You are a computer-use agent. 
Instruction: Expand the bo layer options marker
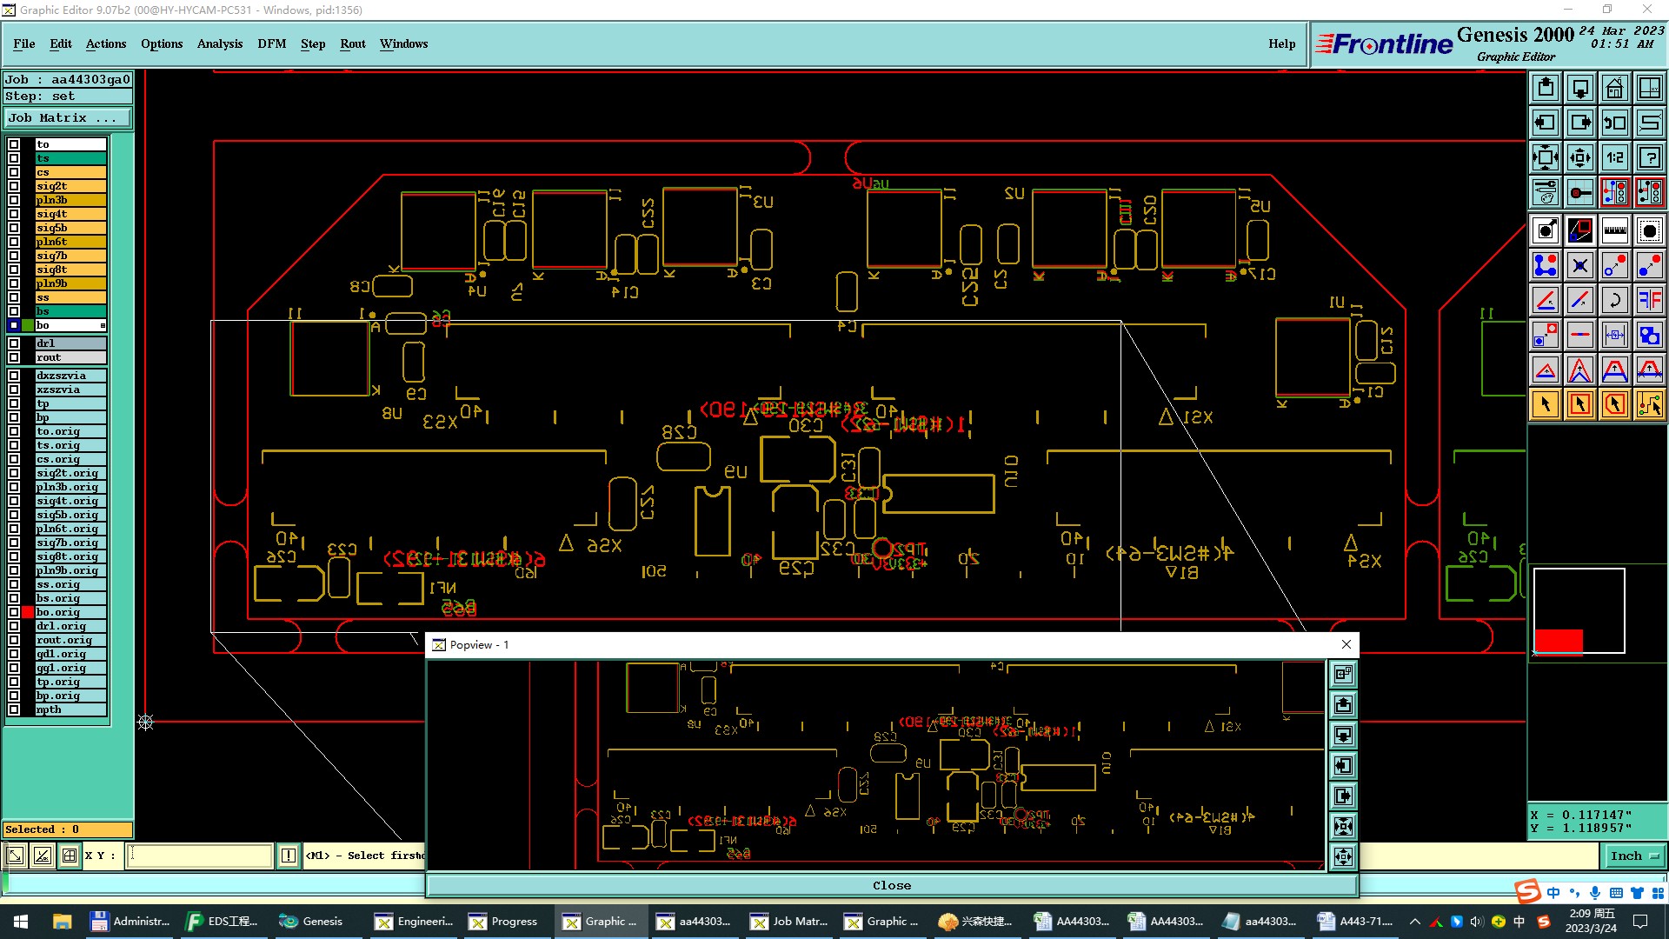pos(103,325)
